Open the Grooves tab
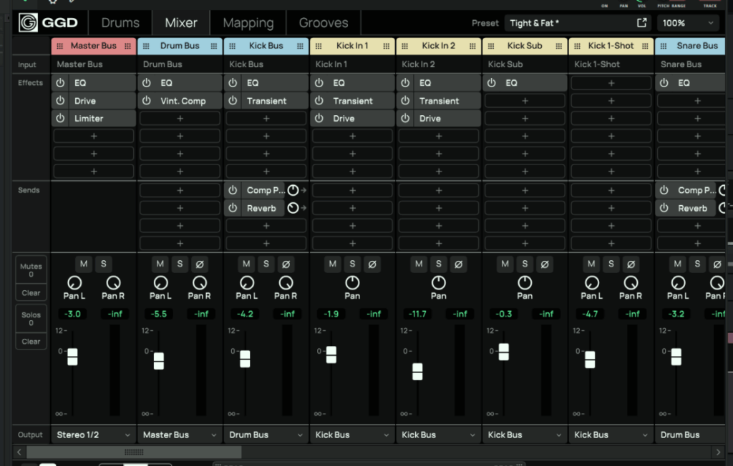Viewport: 733px width, 466px height. 324,23
